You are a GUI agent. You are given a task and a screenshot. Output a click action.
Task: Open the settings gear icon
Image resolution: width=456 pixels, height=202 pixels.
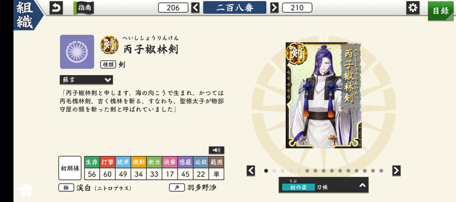pos(413,8)
